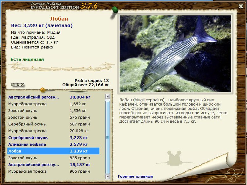The height and width of the screenshot is (185, 247).
Task: Select the highlighted Лобан 3,239 кг row
Action: [53, 151]
